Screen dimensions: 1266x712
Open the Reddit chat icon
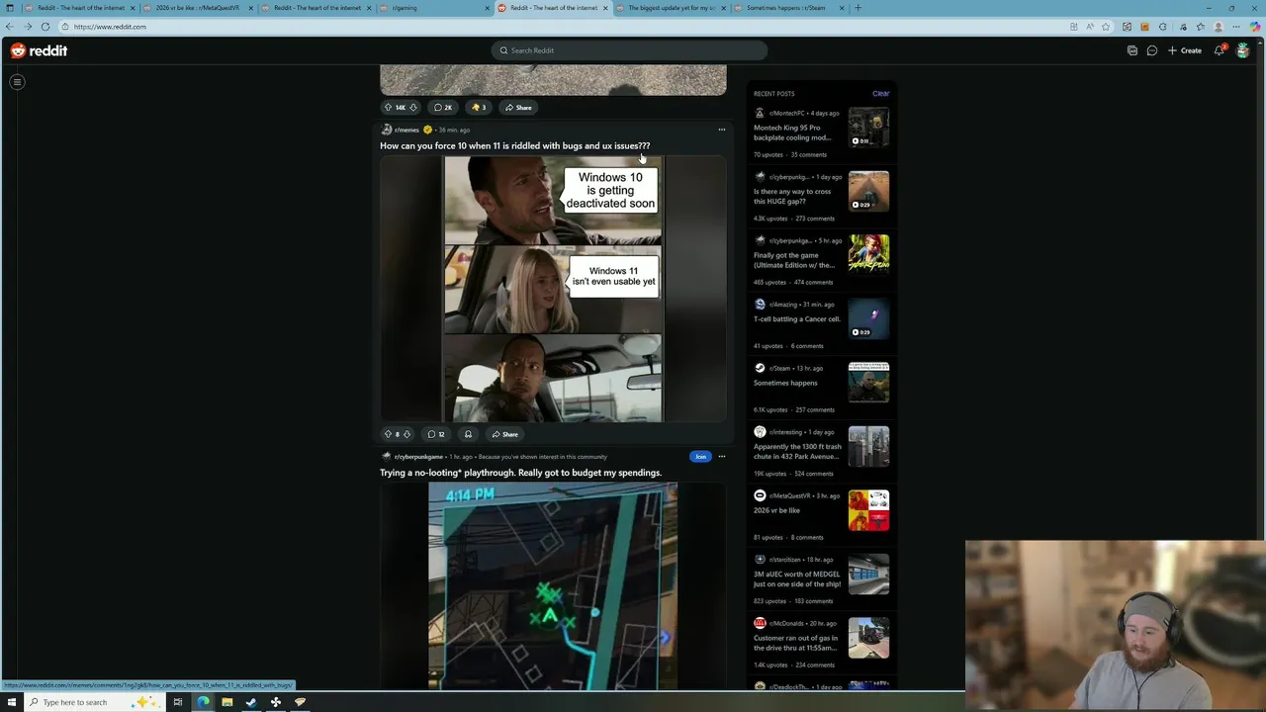click(x=1152, y=50)
